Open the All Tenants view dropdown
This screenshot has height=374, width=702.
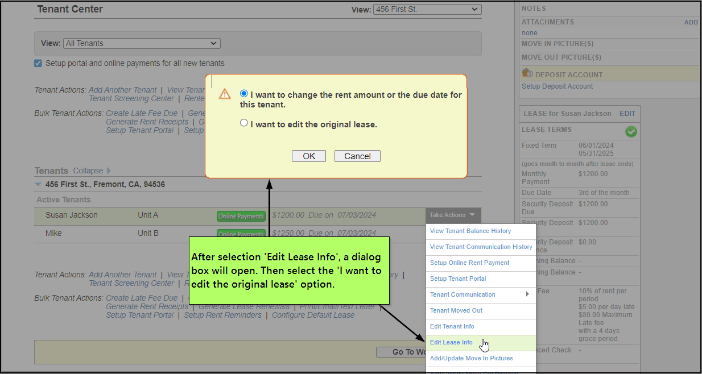pyautogui.click(x=142, y=43)
